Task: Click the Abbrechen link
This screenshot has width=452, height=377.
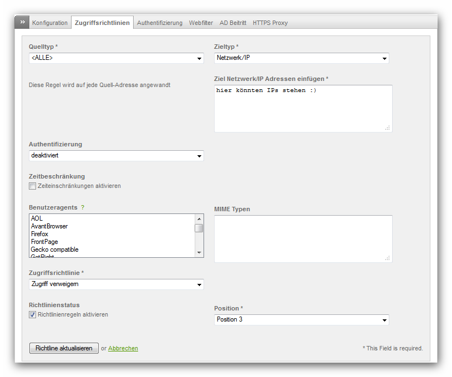Action: click(x=123, y=348)
